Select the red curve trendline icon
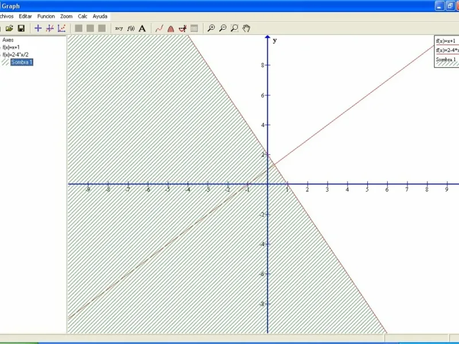 (160, 28)
